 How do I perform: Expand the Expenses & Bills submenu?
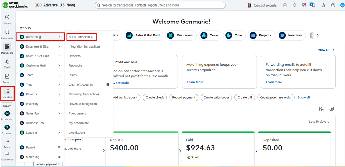coord(40,46)
